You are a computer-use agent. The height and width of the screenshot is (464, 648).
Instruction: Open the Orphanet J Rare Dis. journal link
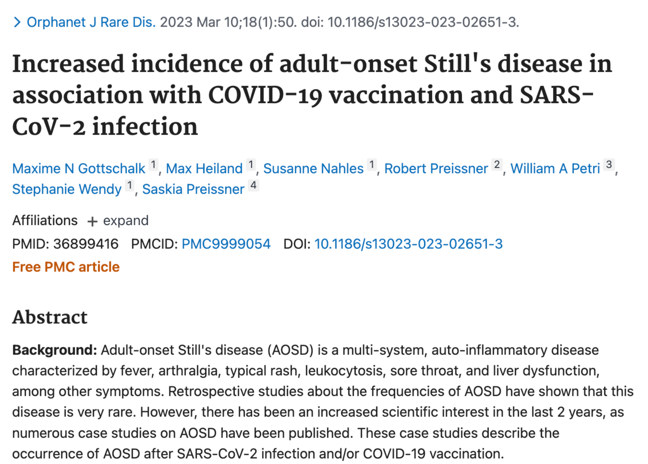pyautogui.click(x=91, y=22)
